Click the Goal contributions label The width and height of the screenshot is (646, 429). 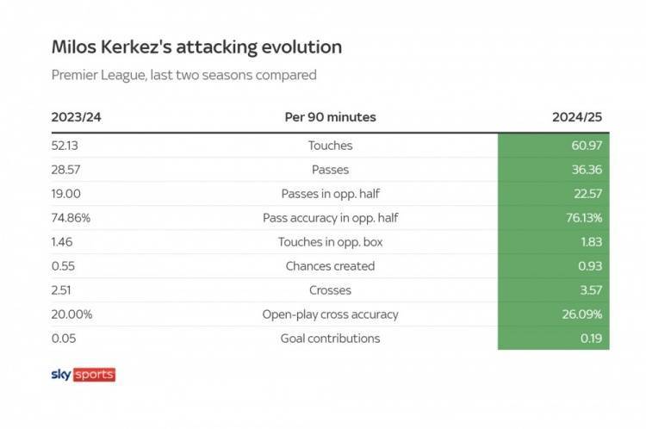(331, 339)
